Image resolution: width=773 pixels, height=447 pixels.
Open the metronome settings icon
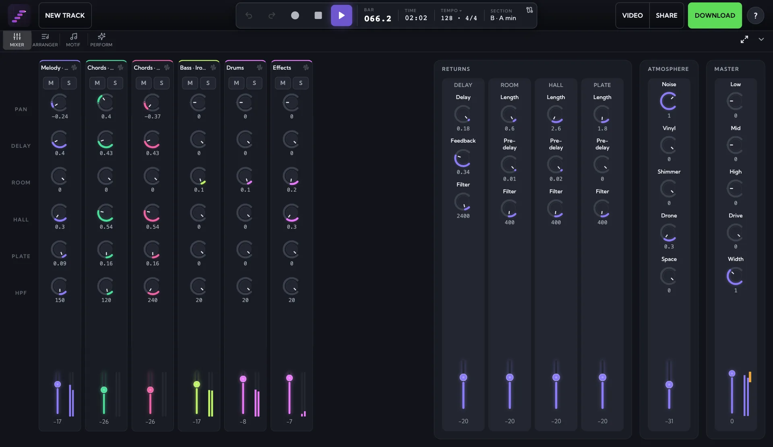529,10
